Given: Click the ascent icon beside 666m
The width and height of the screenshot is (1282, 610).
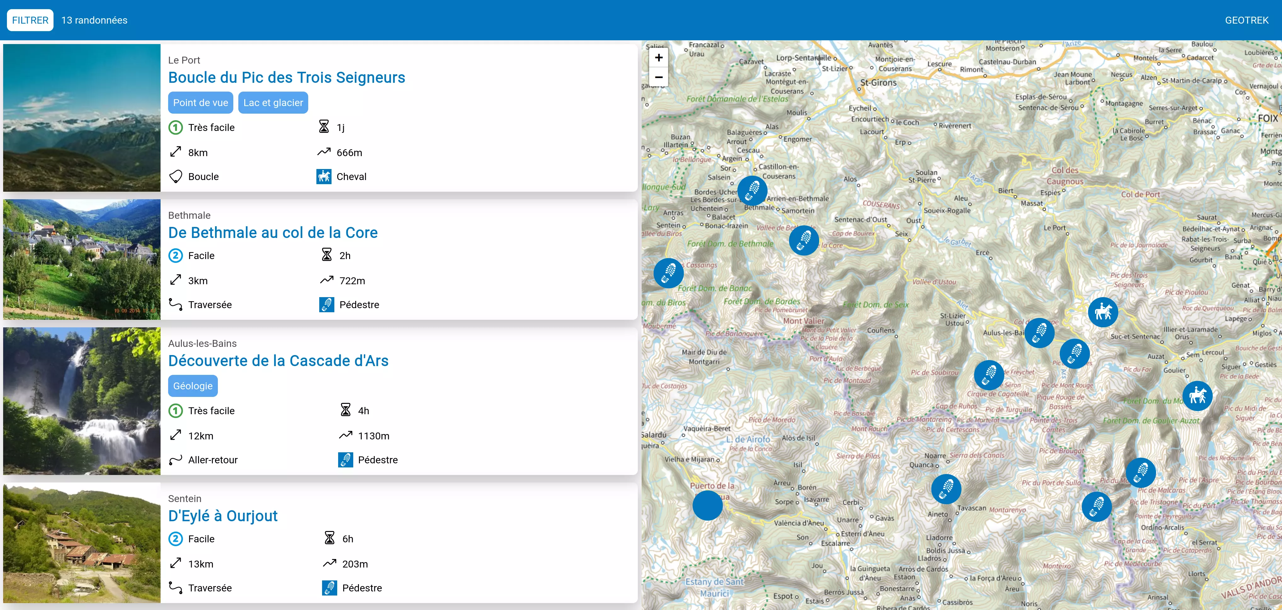Looking at the screenshot, I should (x=324, y=152).
